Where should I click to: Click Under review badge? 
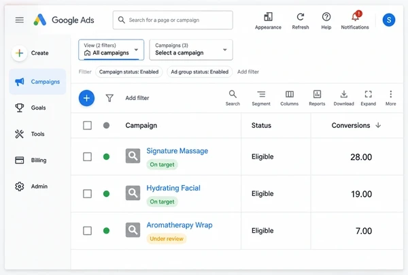[167, 238]
